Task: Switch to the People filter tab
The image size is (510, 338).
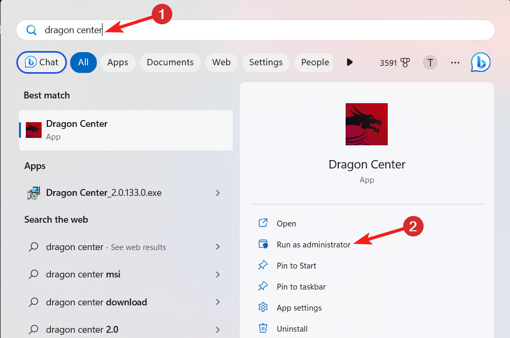Action: (314, 63)
